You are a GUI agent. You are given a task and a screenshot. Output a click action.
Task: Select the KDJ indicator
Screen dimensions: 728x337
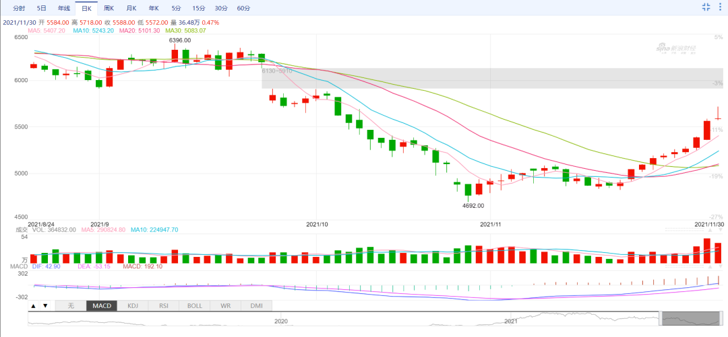(132, 305)
